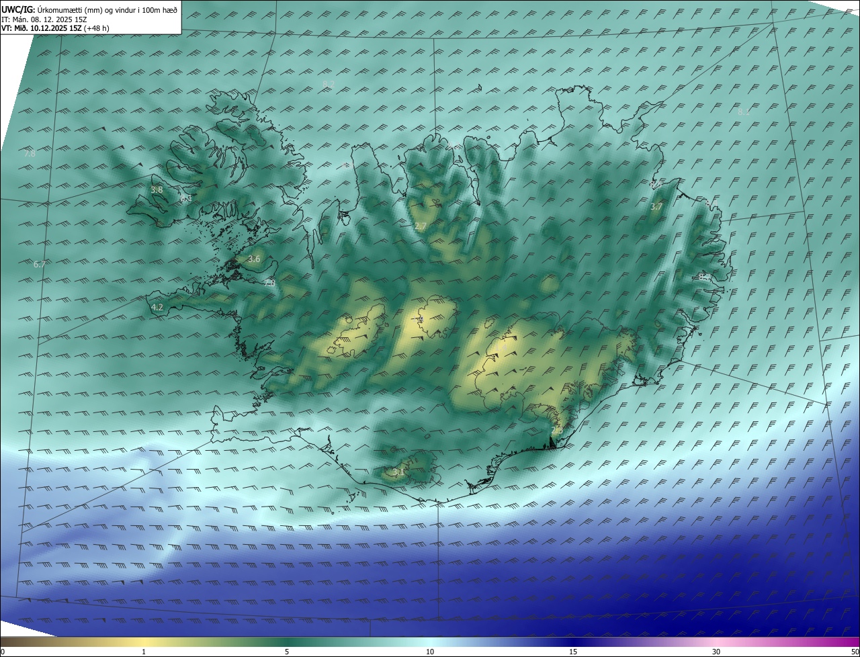
Task: Click the 2.7 value in north Iceland
Action: 421,226
